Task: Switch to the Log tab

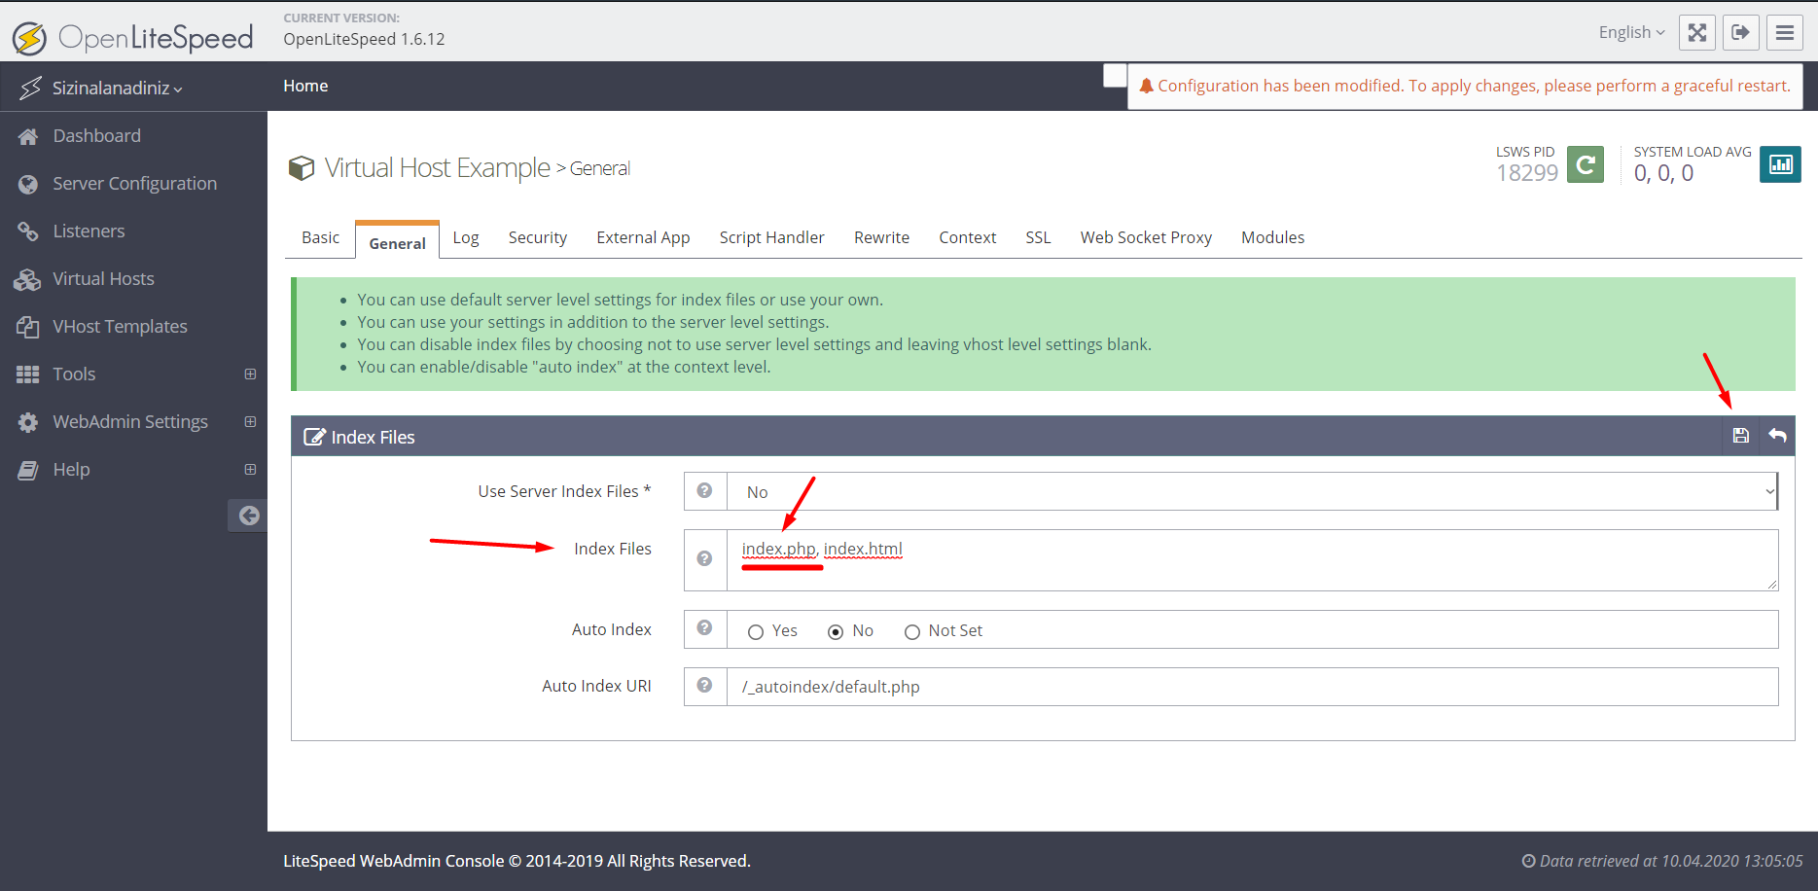Action: 466,237
